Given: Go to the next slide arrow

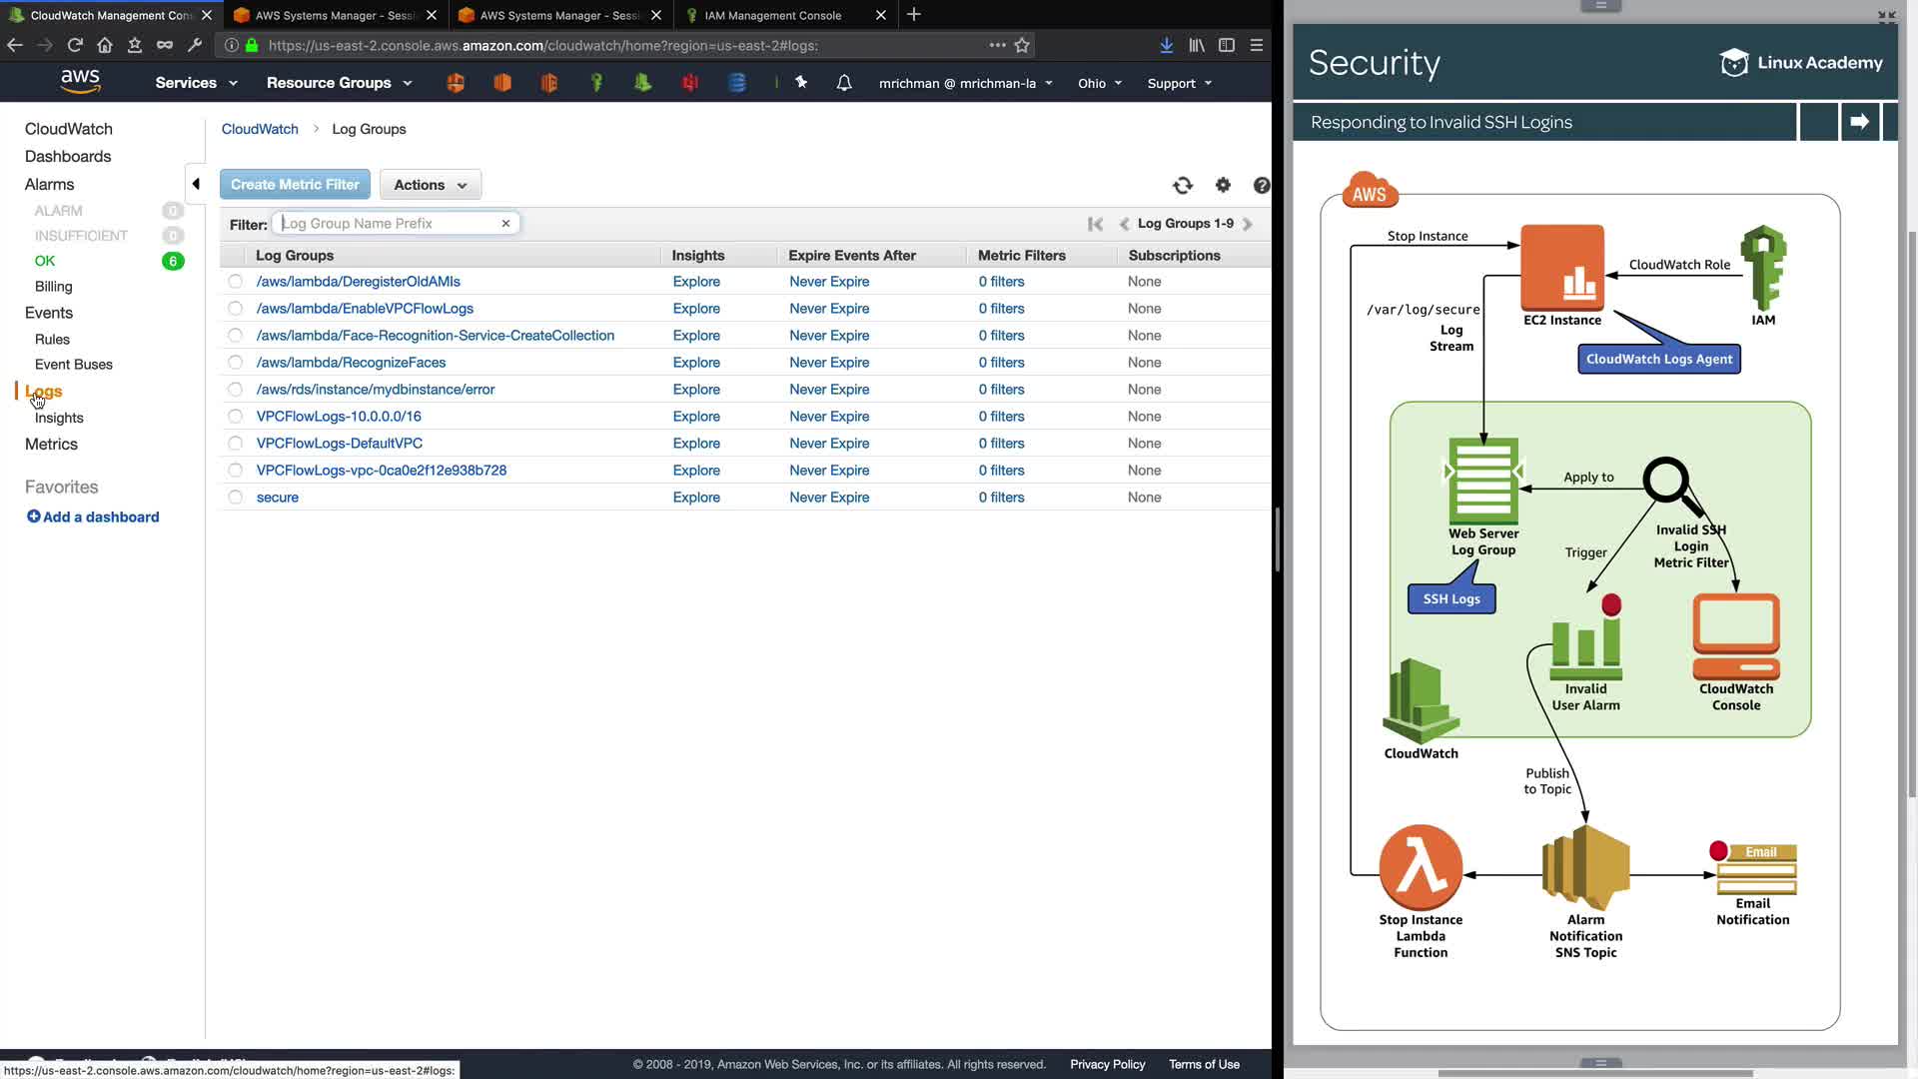Looking at the screenshot, I should click(1859, 122).
